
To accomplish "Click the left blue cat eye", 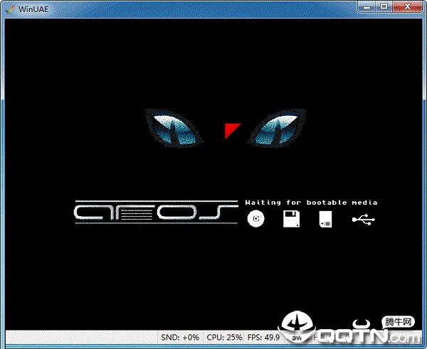I will tap(174, 129).
